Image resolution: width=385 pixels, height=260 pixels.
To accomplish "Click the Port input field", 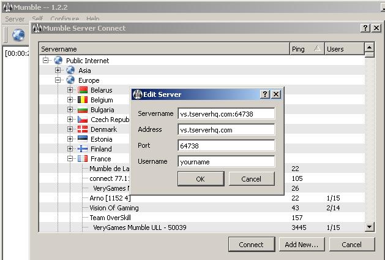I will tap(226, 146).
